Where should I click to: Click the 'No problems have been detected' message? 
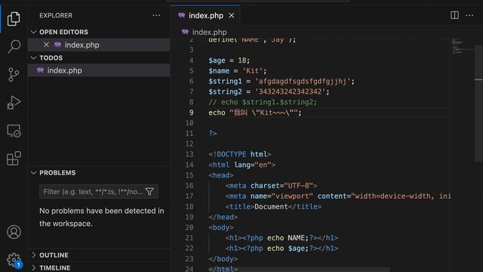coord(102,217)
